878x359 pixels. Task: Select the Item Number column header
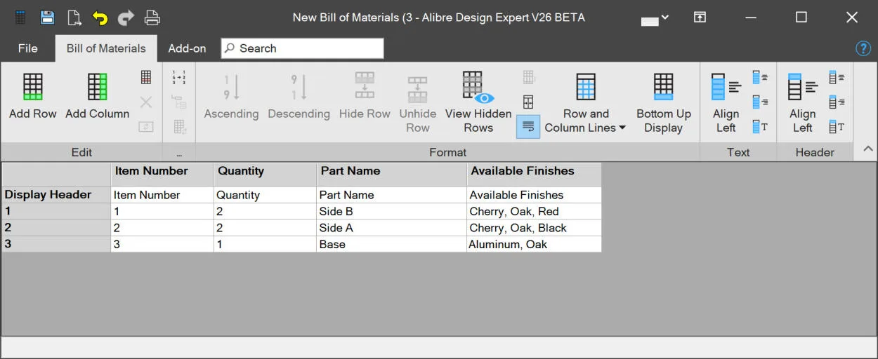tap(162, 175)
